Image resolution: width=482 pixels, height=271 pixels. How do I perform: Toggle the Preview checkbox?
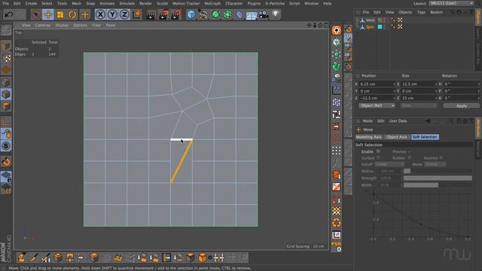pos(410,151)
